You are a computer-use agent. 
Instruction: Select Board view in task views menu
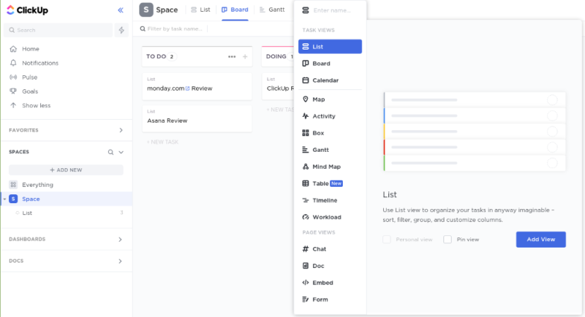[x=331, y=64]
